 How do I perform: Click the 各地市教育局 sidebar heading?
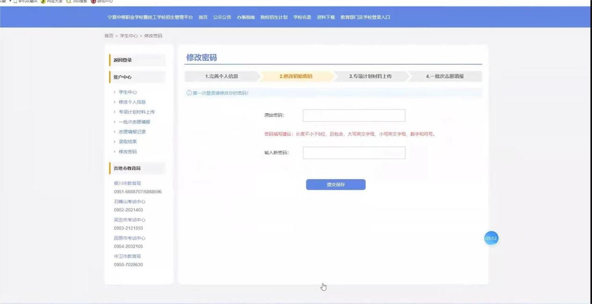tap(138, 168)
